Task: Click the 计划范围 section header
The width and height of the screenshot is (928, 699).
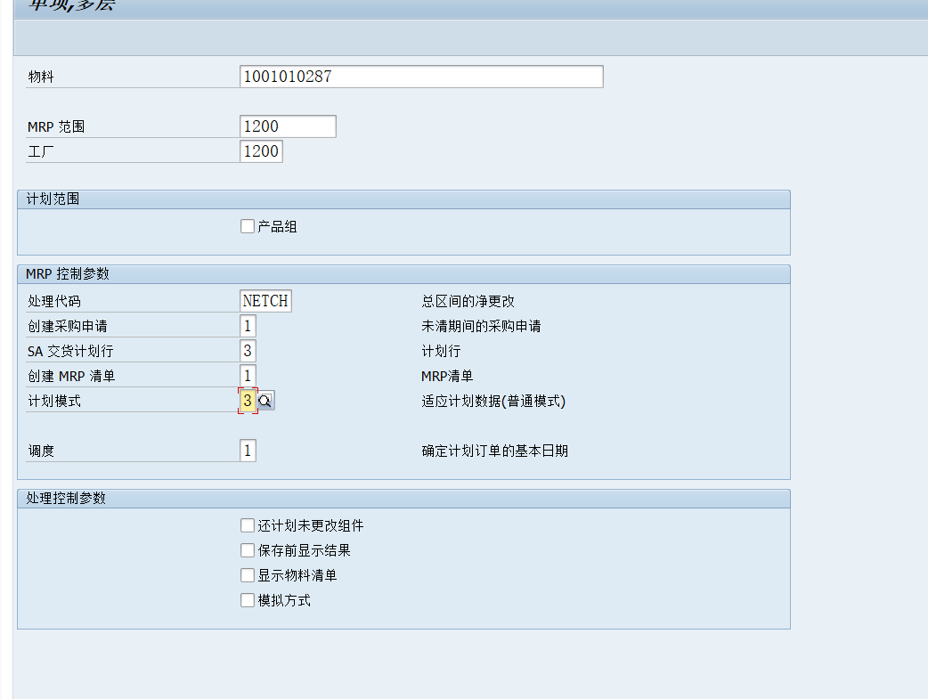Action: tap(53, 199)
